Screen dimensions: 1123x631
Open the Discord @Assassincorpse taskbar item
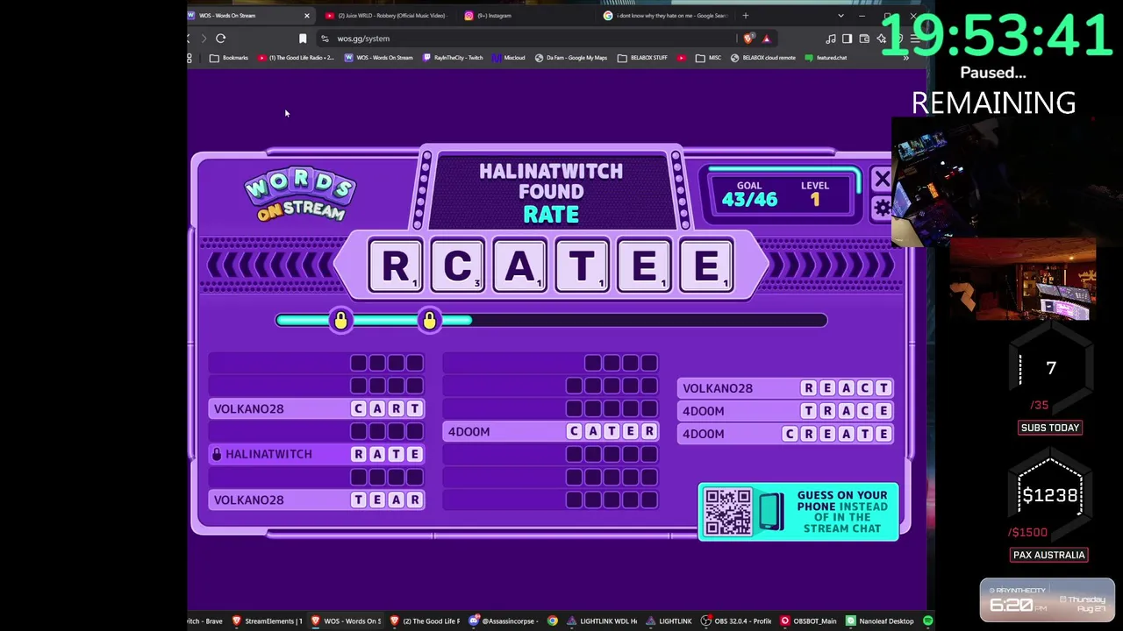tap(502, 621)
